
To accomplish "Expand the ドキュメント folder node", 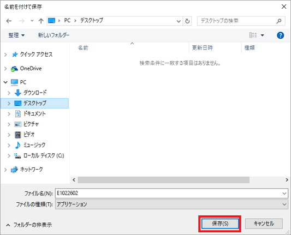I will point(9,114).
